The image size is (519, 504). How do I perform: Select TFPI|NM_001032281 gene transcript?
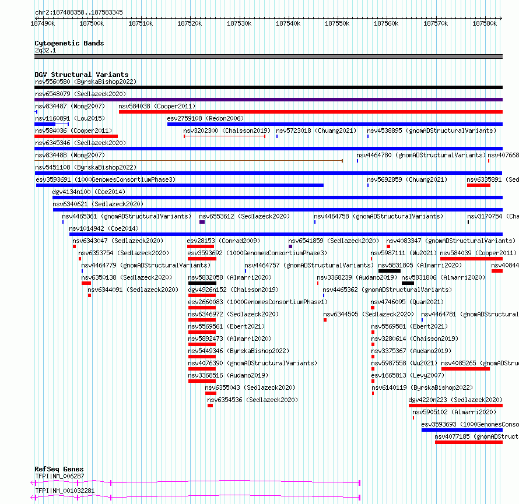pyautogui.click(x=195, y=498)
